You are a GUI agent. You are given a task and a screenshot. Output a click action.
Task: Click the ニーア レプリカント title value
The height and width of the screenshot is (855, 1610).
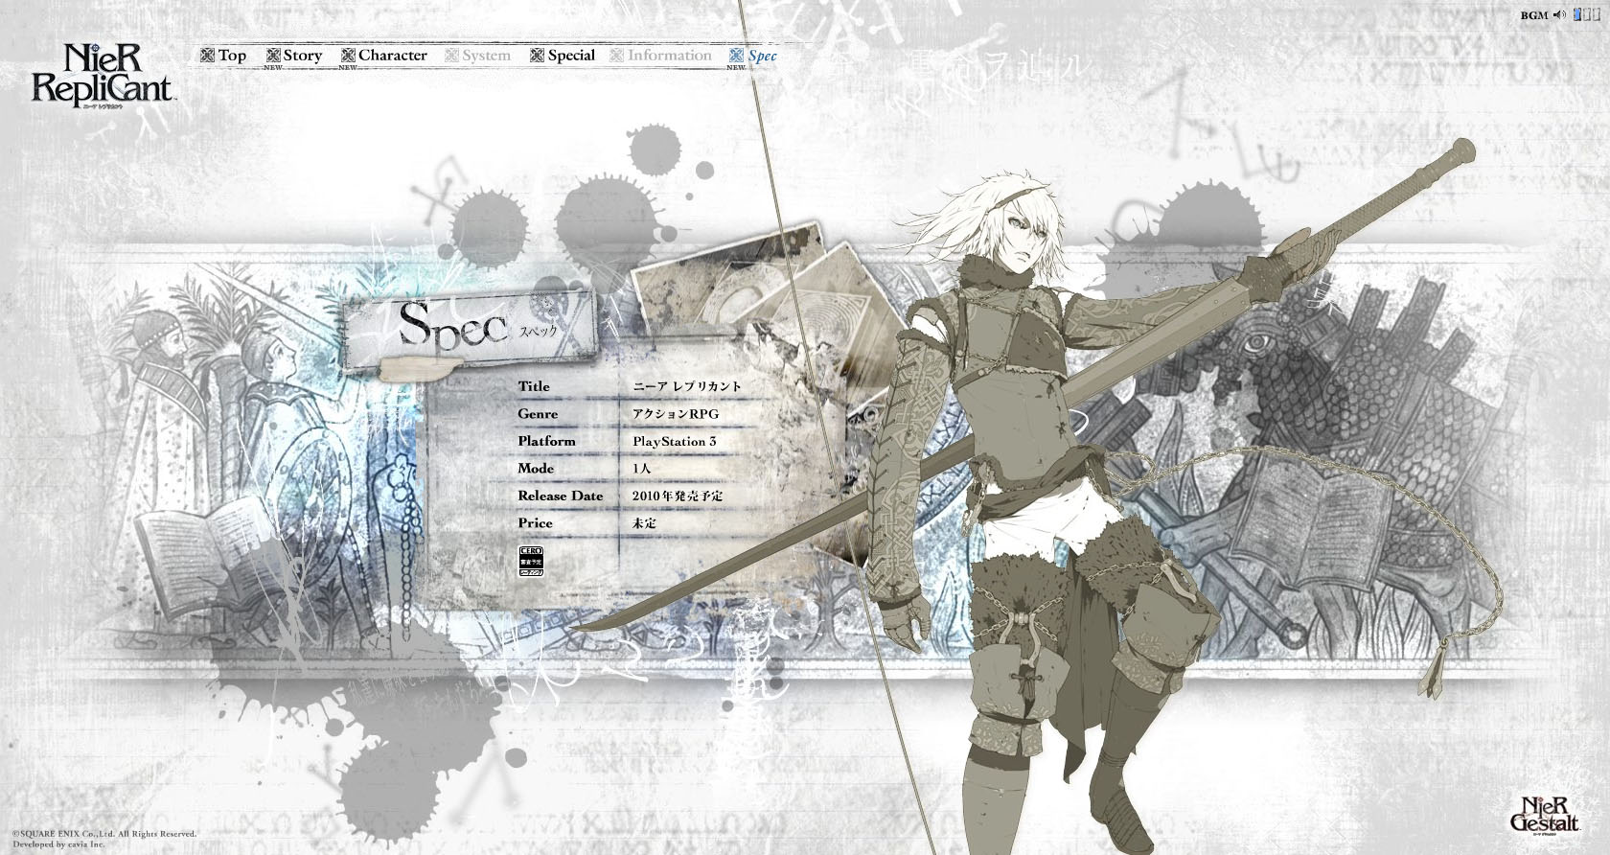[687, 386]
